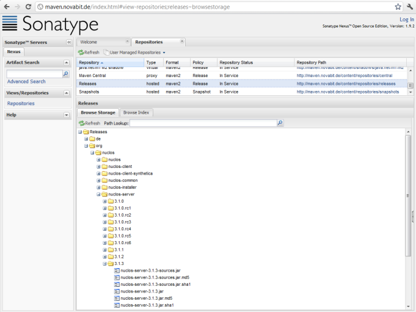This screenshot has height=312, width=416.
Task: Click the repository table vertical scrollbar thumb
Action: click(411, 85)
